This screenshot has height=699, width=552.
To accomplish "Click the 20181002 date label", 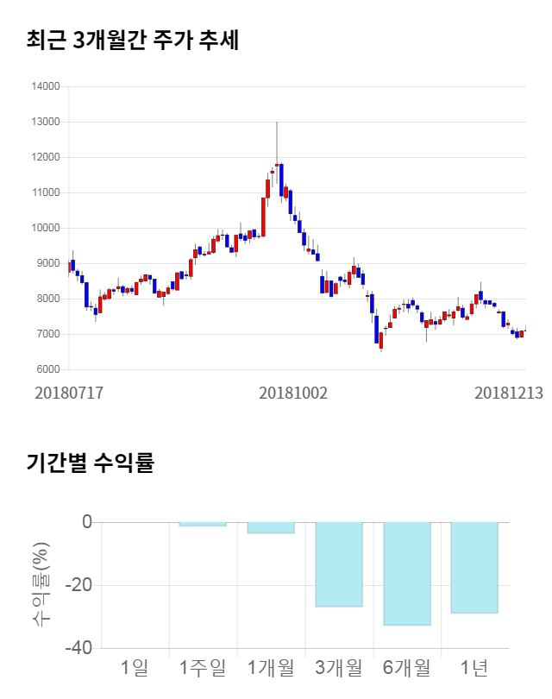I will (x=293, y=392).
